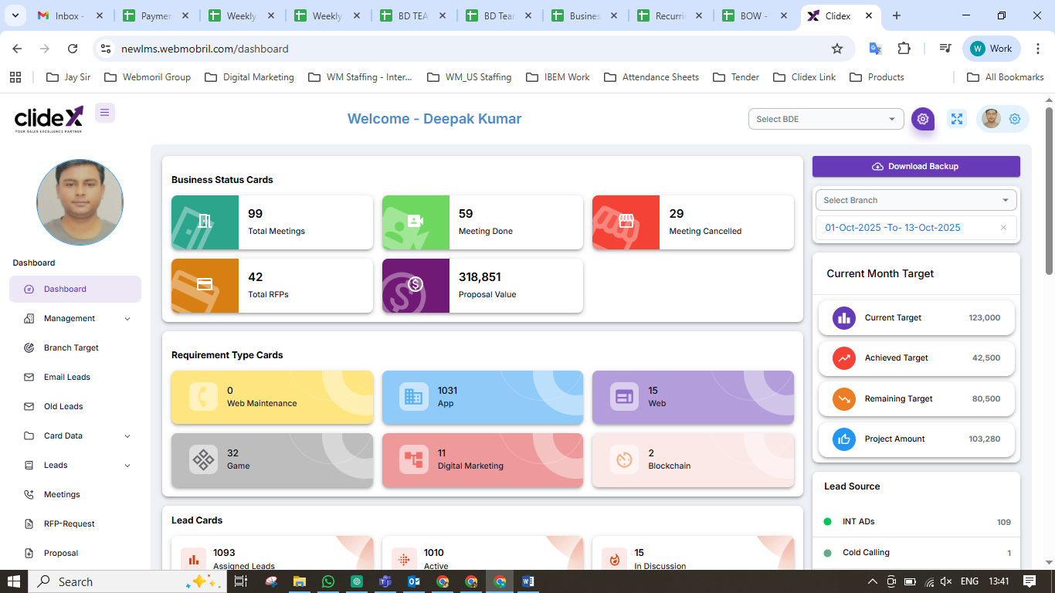1055x593 pixels.
Task: Click the Achieved Target trending-up icon
Action: (x=844, y=358)
